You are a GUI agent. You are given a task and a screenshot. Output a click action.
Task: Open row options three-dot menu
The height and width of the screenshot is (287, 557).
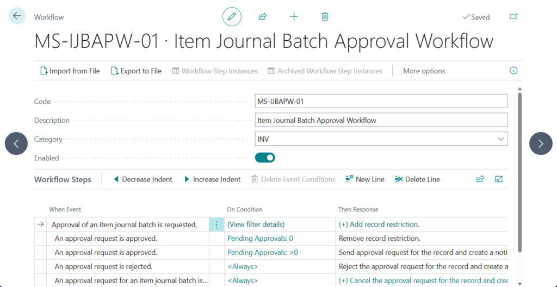pos(216,224)
